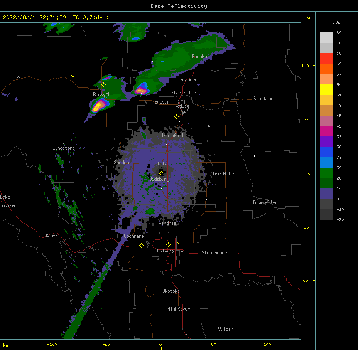Click the Sylvan label on the map

[x=162, y=102]
